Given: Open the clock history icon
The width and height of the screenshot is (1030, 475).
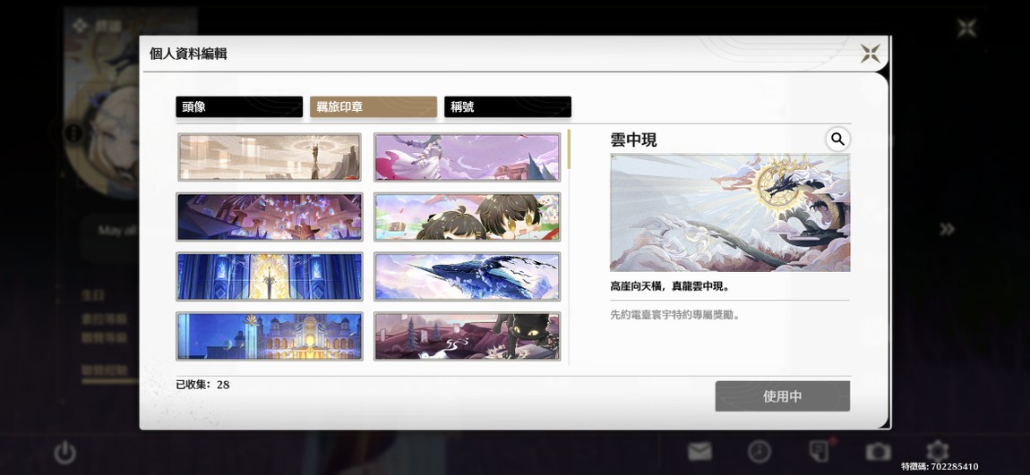Looking at the screenshot, I should 759,452.
